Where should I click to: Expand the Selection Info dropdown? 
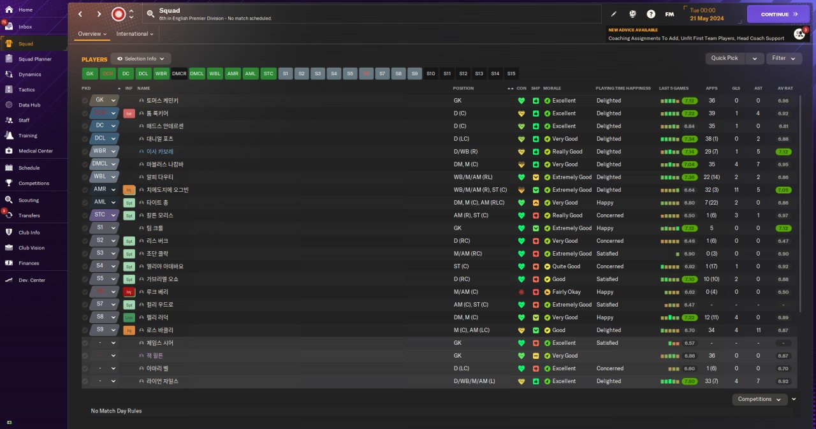[141, 59]
